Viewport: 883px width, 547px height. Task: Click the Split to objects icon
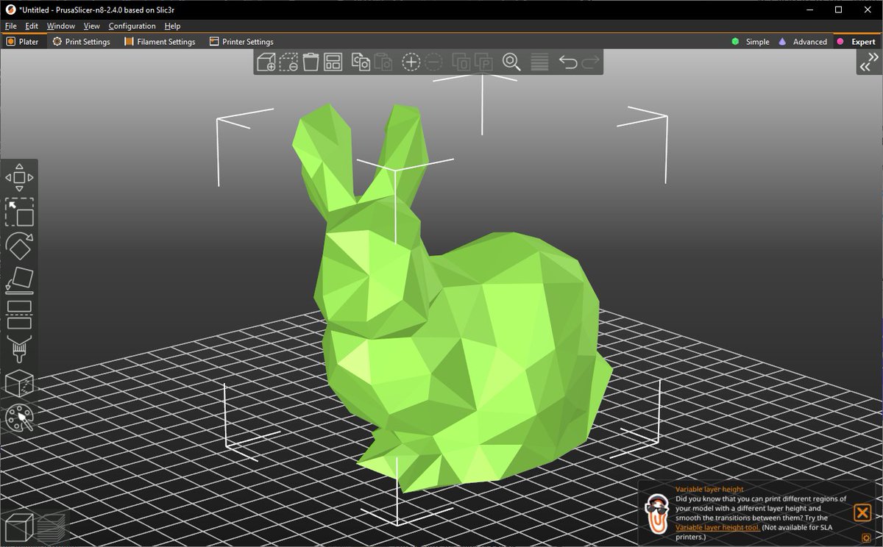461,62
